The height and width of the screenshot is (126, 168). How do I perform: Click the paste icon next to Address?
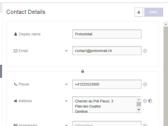pos(150,101)
